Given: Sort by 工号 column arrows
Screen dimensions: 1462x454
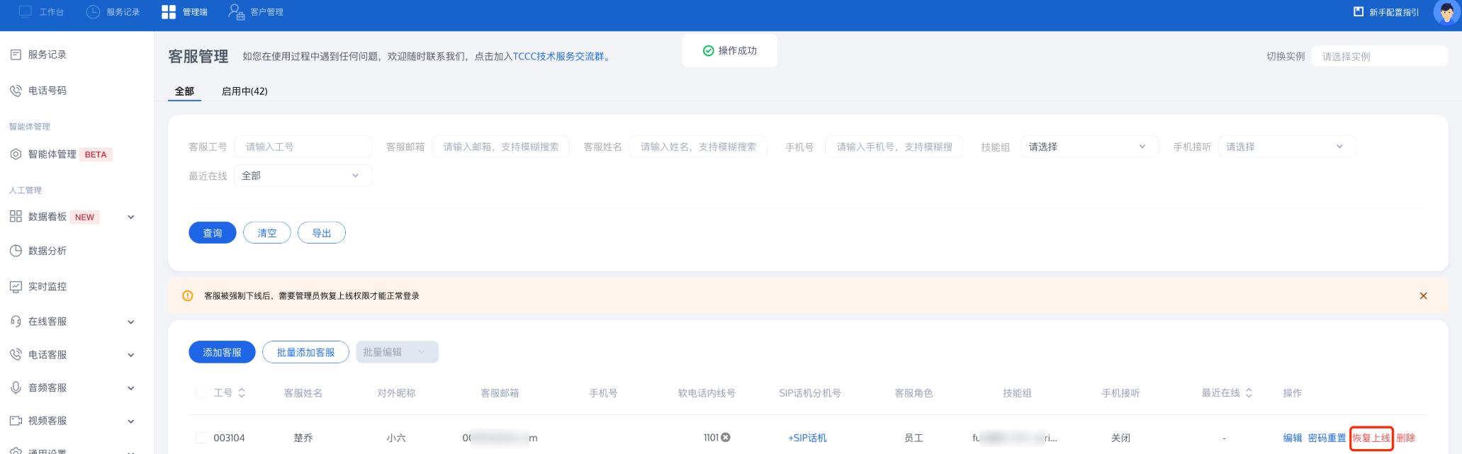Looking at the screenshot, I should coord(242,393).
